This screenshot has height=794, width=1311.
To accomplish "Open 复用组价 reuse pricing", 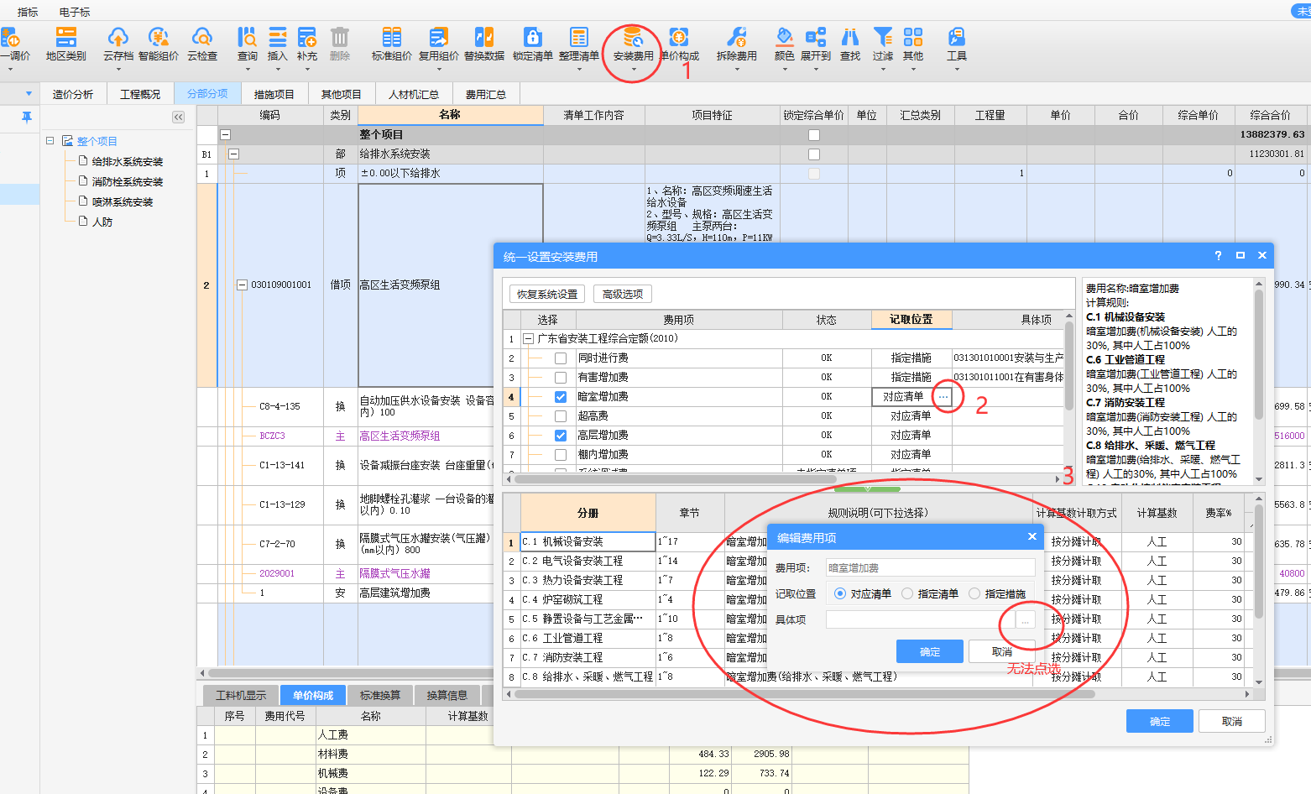I will tap(438, 44).
